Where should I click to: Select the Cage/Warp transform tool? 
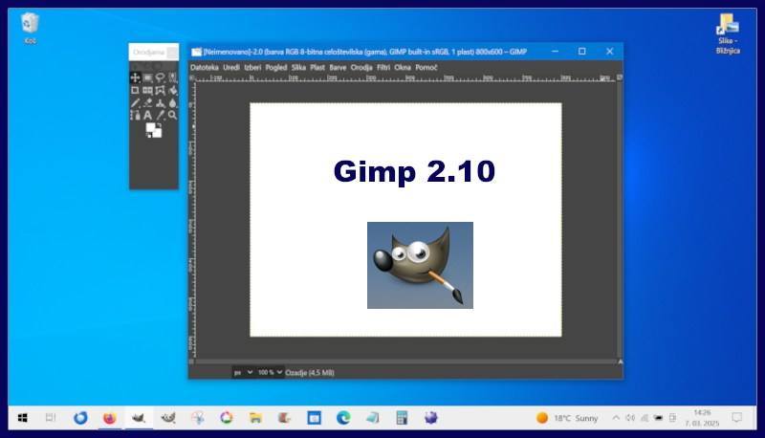click(x=160, y=90)
